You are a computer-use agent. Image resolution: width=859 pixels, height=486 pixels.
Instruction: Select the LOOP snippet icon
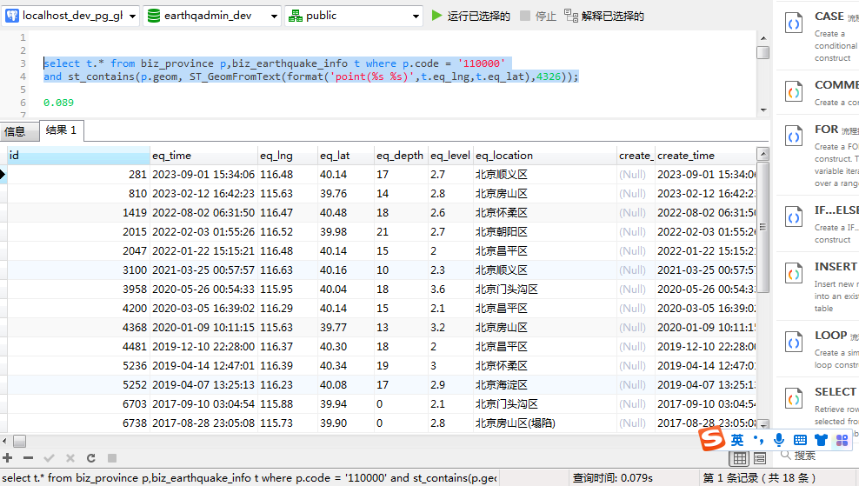tap(794, 343)
